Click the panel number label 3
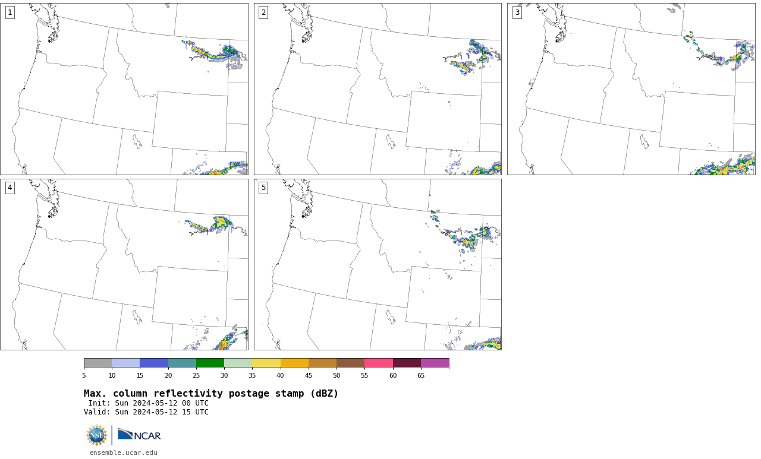Image resolution: width=761 pixels, height=459 pixels. point(517,12)
